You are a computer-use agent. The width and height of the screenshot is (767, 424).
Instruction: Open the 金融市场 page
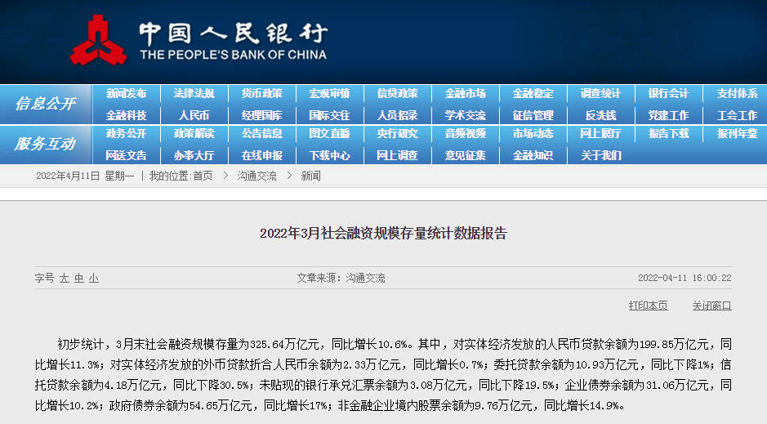(x=465, y=94)
